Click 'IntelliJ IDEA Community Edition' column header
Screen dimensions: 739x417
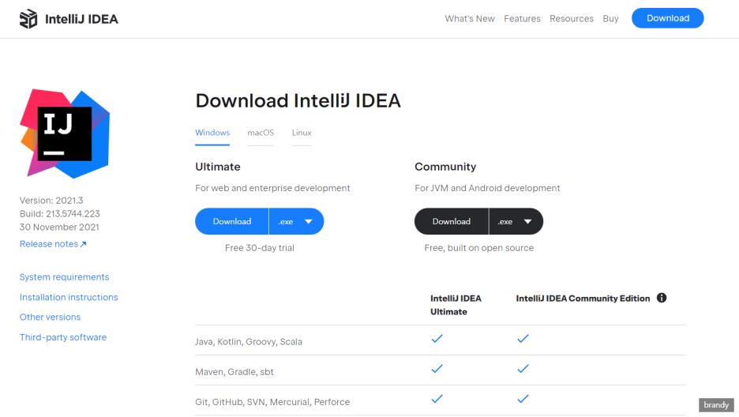click(x=583, y=299)
